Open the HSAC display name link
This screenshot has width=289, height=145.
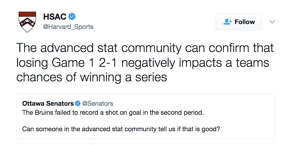(55, 17)
